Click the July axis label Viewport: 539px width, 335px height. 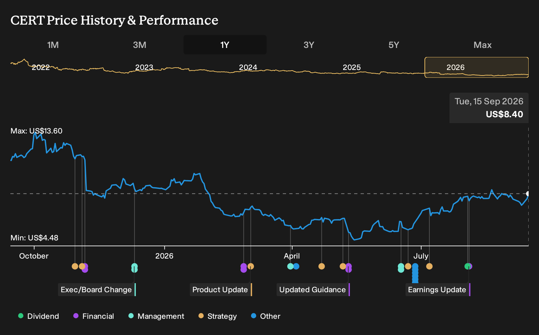[421, 256]
